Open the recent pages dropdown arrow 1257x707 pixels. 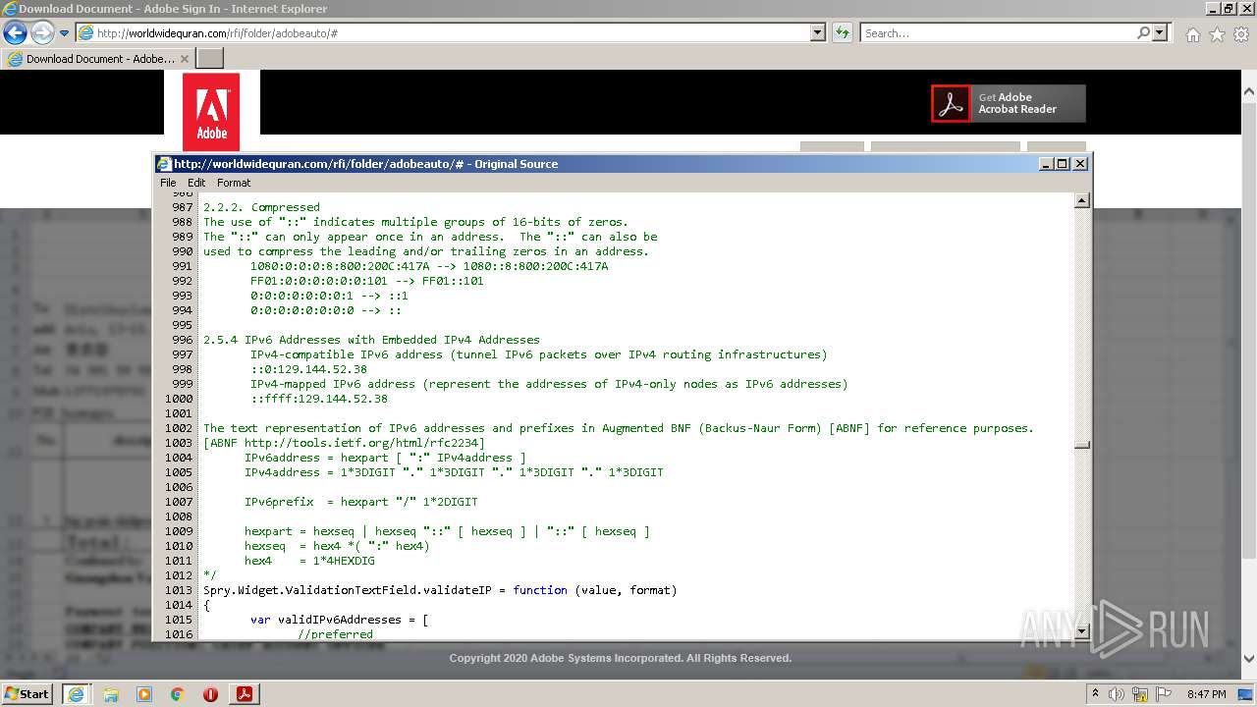(x=64, y=33)
